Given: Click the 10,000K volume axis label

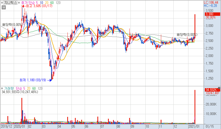Looking at the screenshot, I should pos(211,114).
